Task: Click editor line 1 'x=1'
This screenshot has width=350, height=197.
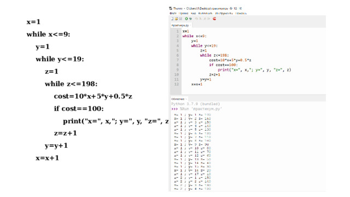Action: (186, 31)
